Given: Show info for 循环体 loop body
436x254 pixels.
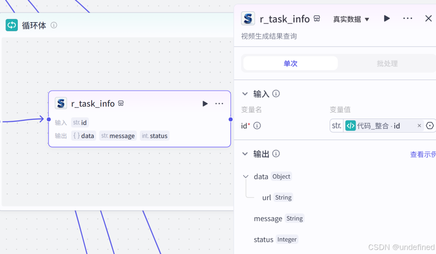Looking at the screenshot, I should coord(54,25).
